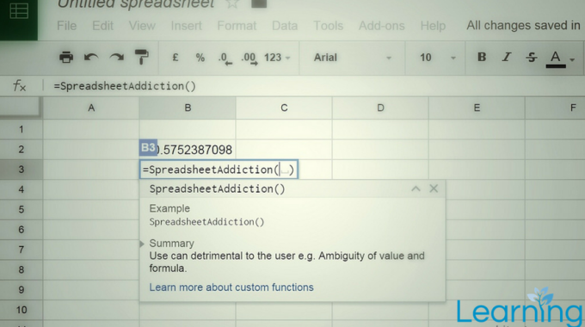
Task: Select column A header
Action: [91, 108]
